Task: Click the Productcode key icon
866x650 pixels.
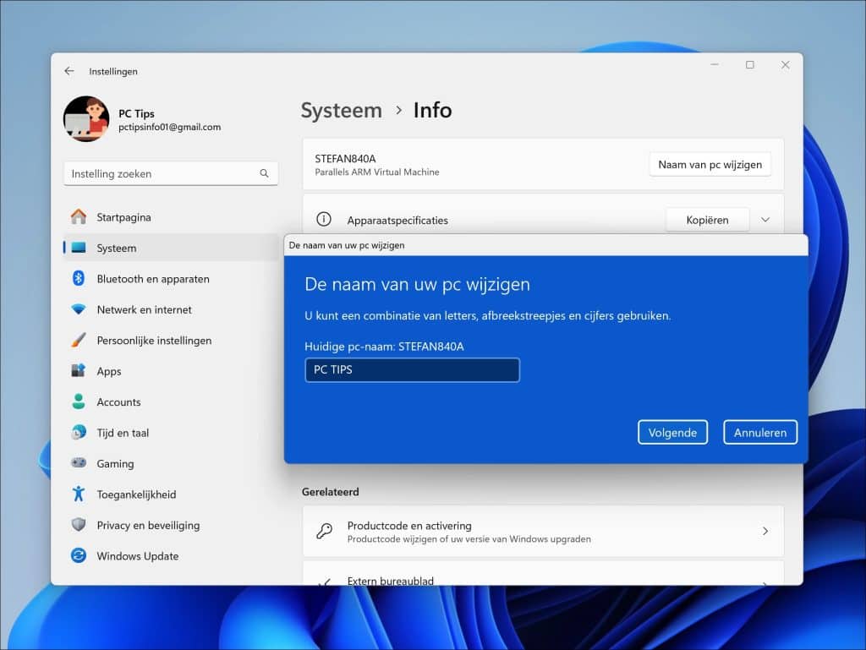Action: [x=324, y=531]
